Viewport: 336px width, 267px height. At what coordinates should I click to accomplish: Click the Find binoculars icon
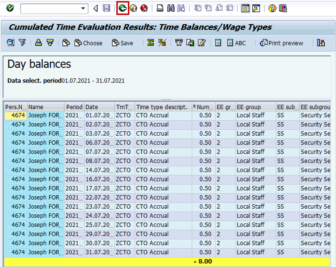(171, 8)
